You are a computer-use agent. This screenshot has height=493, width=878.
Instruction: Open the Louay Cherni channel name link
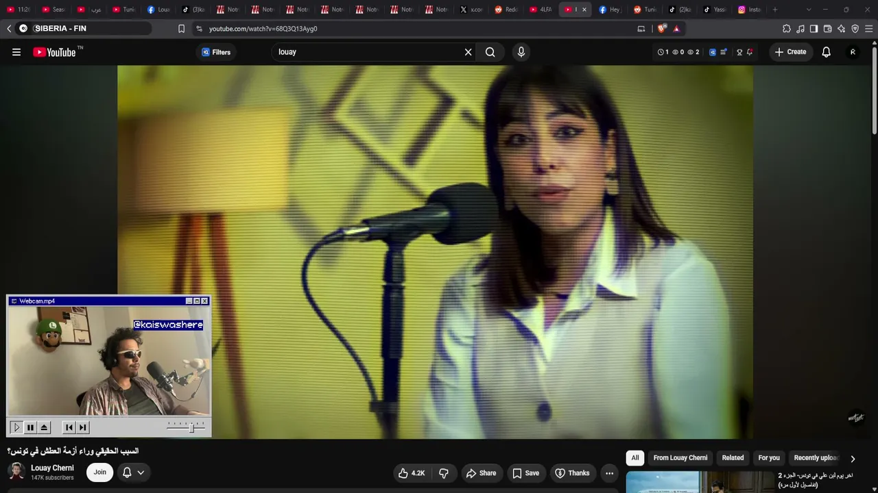pyautogui.click(x=52, y=468)
